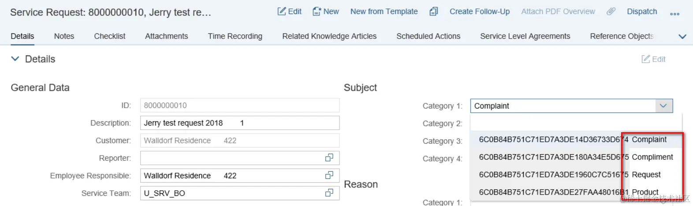Click Edit in the Details section
The image size is (693, 206).
point(653,59)
